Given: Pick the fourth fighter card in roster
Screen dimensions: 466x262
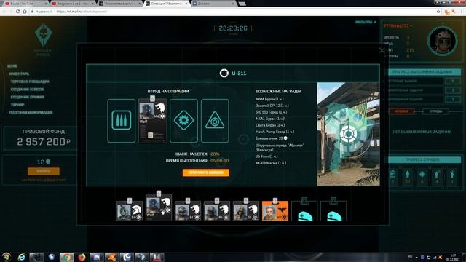Looking at the screenshot, I should 217,210.
